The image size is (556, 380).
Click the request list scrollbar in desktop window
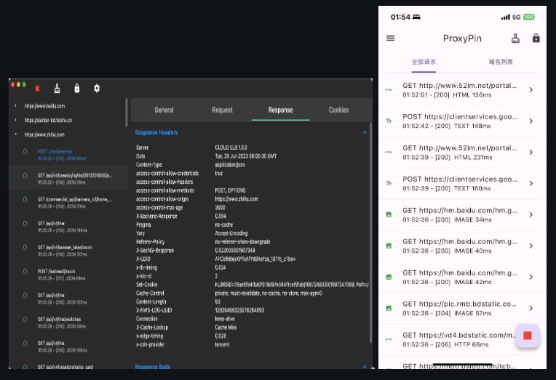point(126,113)
